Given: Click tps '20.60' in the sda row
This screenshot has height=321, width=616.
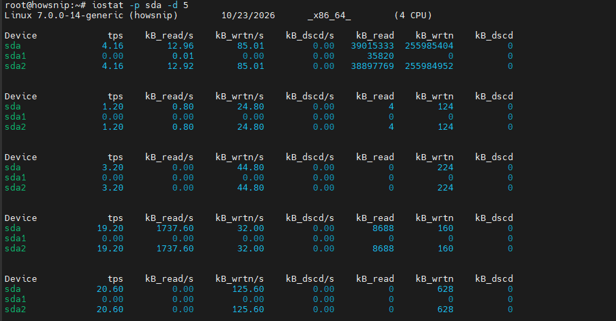Looking at the screenshot, I should 110,289.
